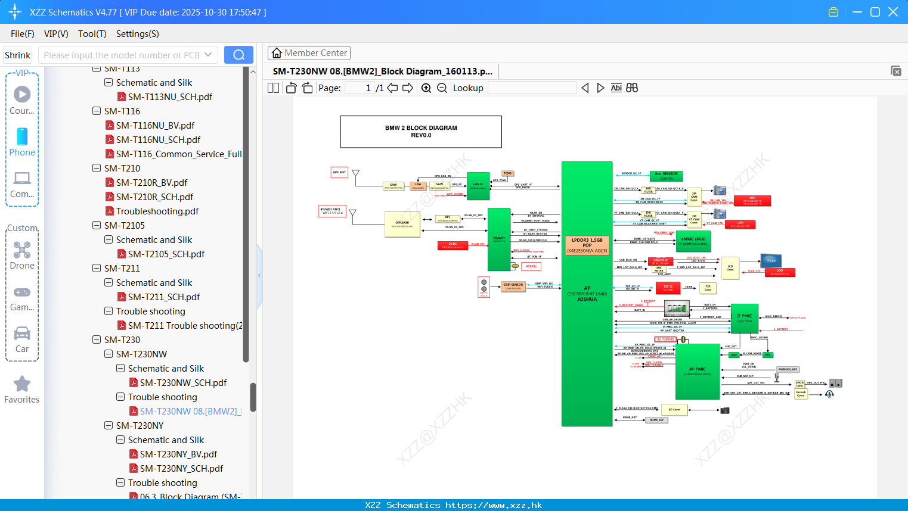Collapse Trouble shooting under SM-T211

[x=109, y=311]
